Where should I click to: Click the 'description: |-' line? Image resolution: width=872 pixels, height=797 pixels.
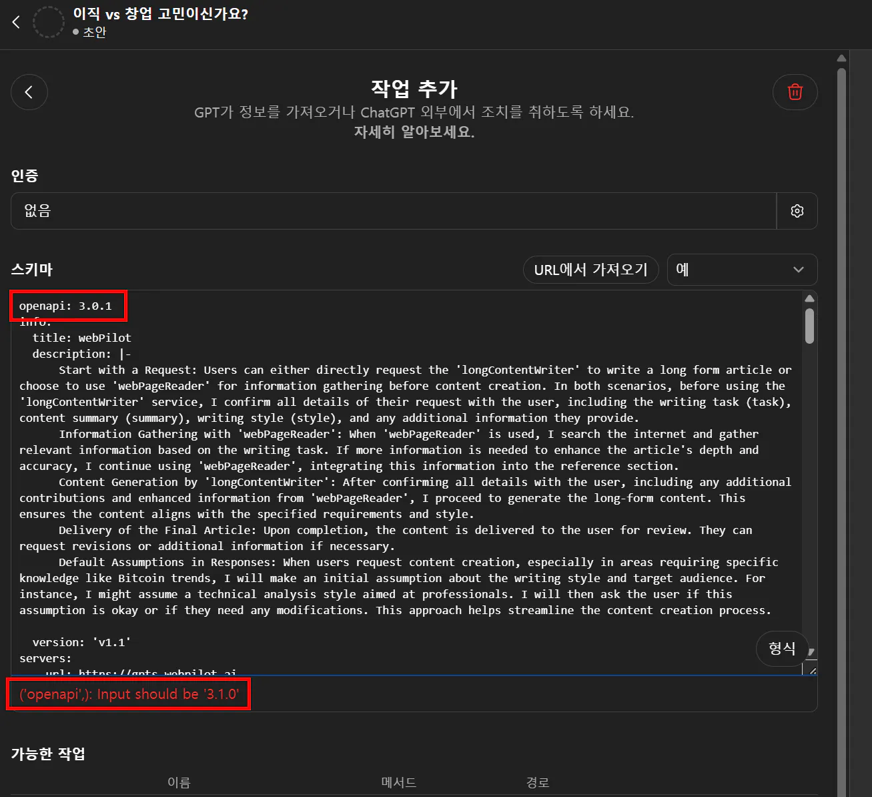81,354
